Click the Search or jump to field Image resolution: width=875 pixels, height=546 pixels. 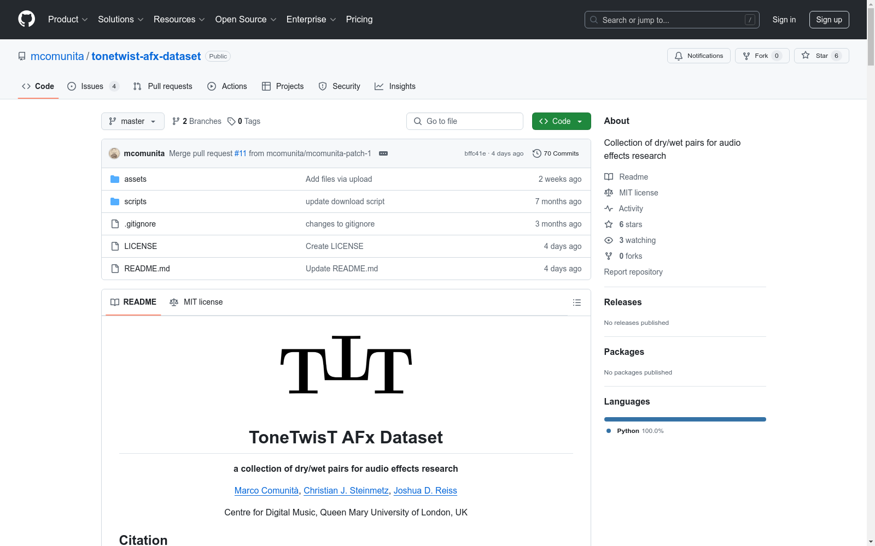pos(672,20)
